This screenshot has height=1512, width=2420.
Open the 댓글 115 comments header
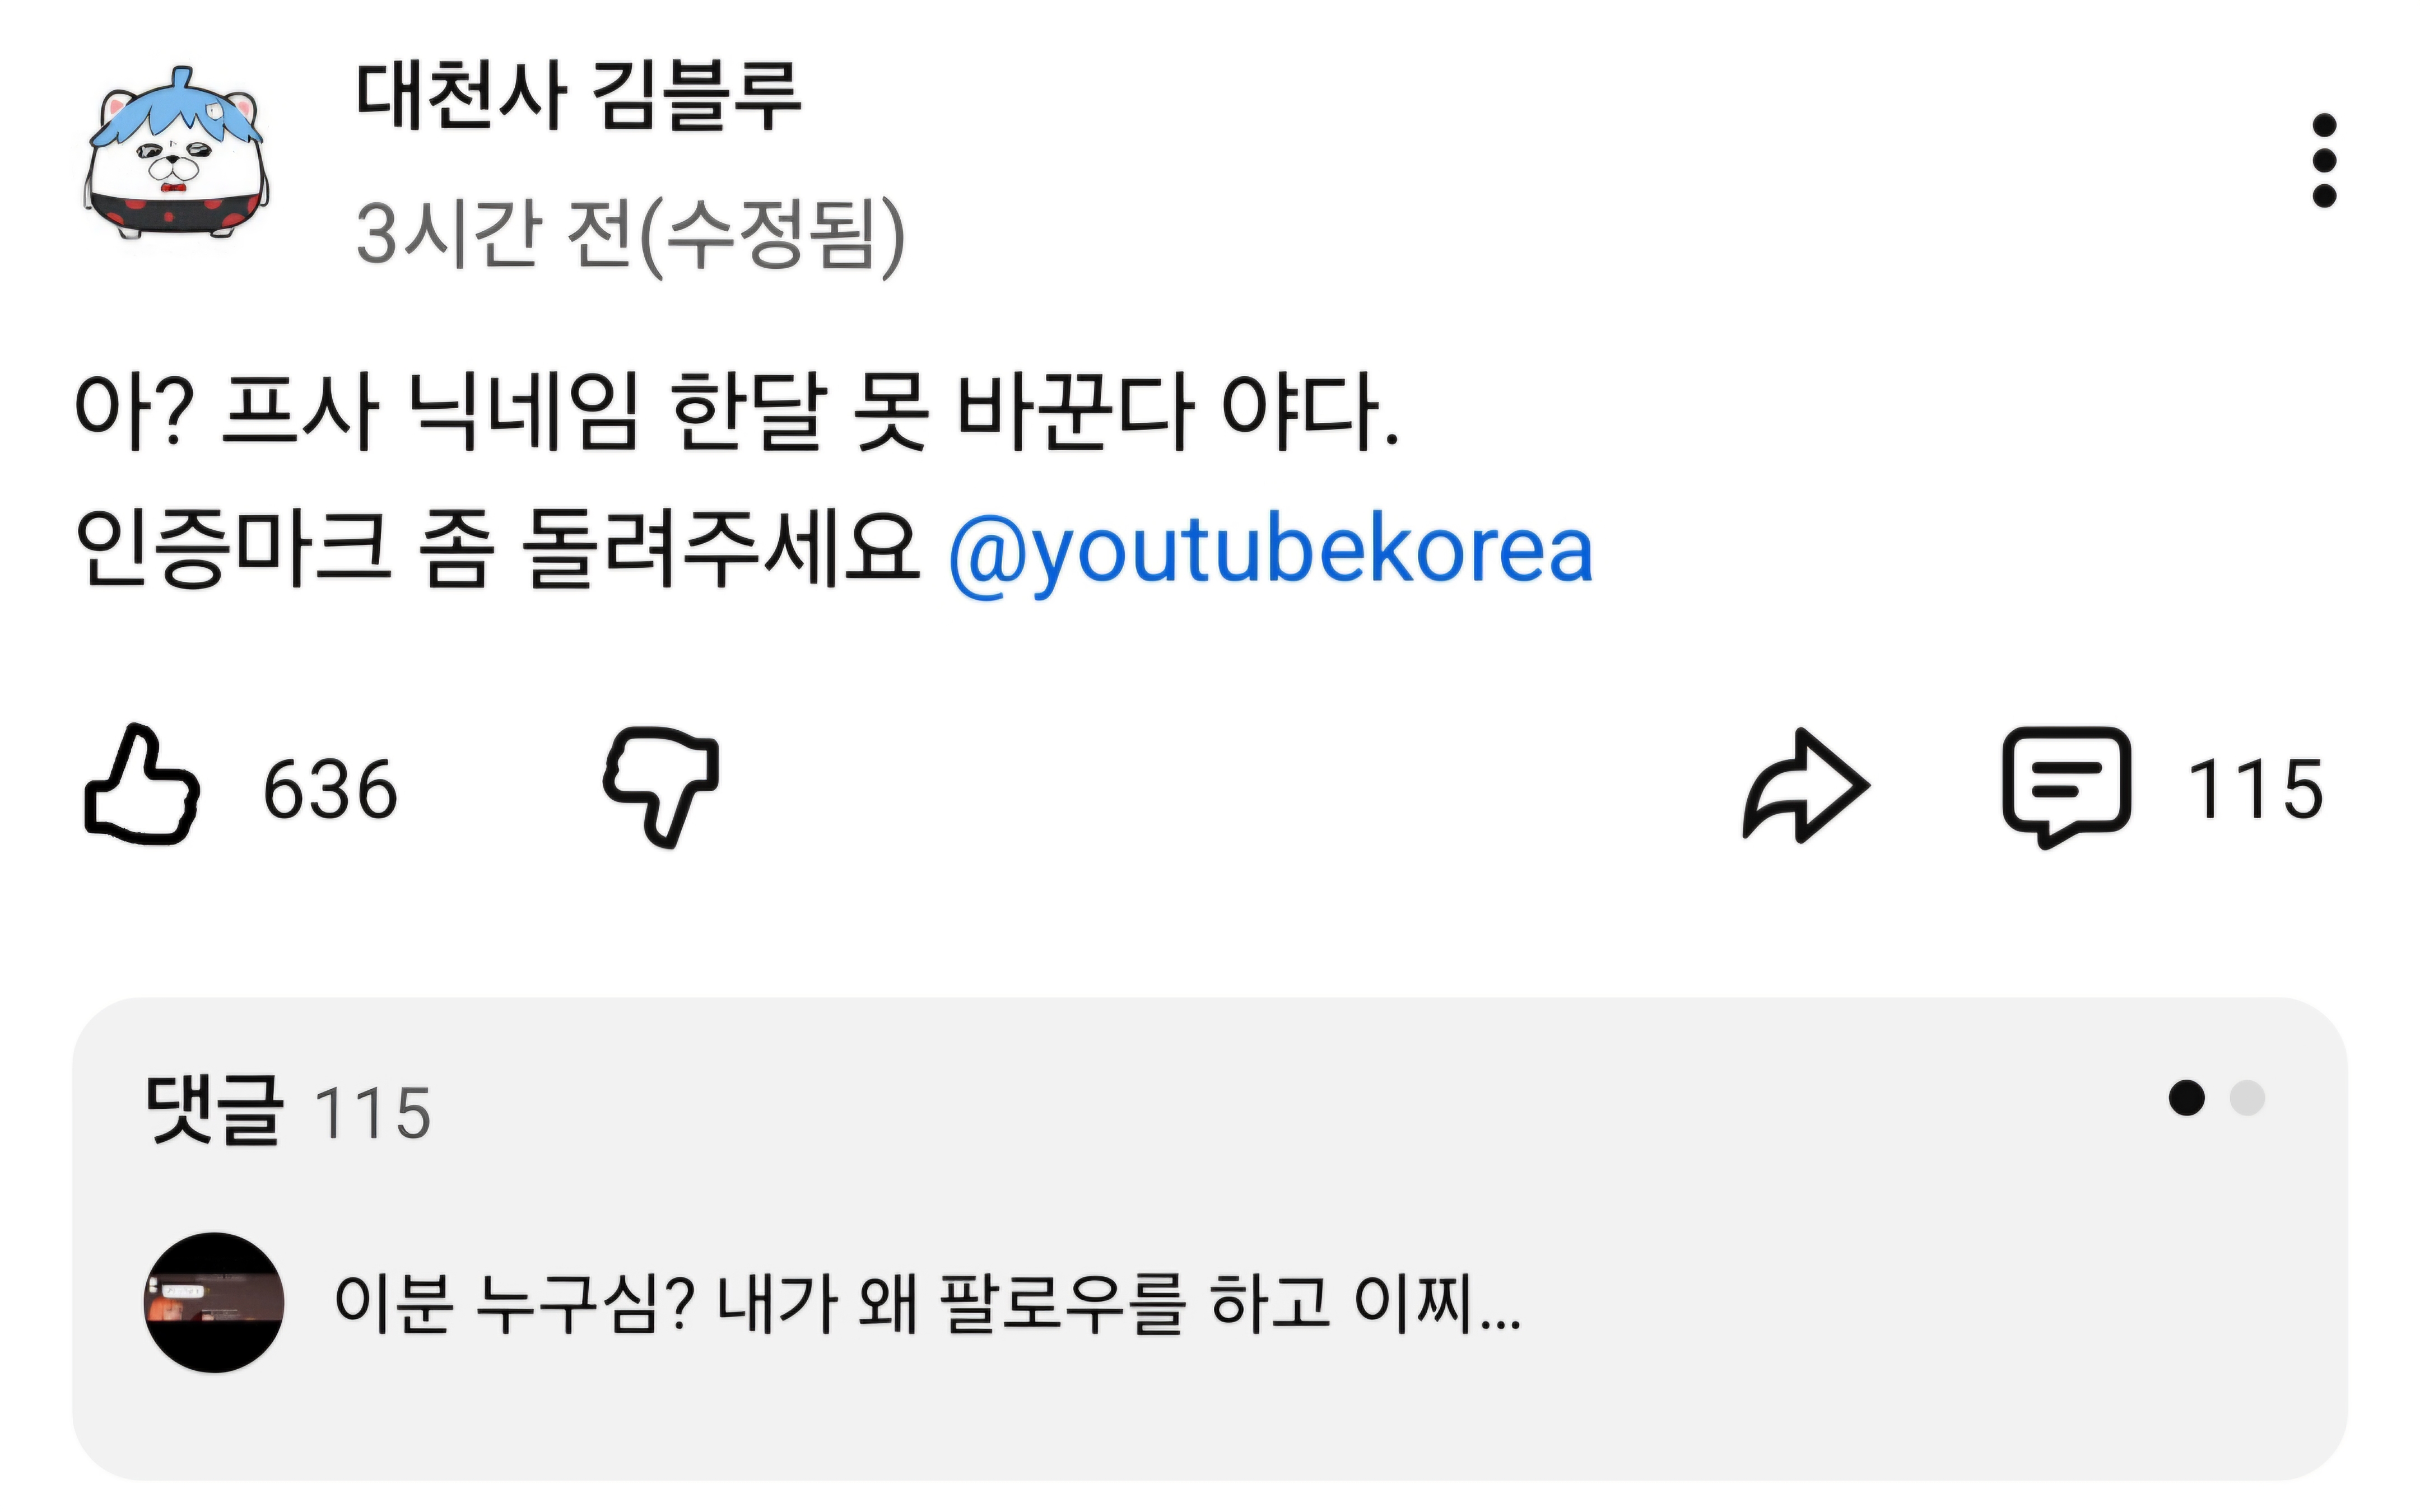288,1110
